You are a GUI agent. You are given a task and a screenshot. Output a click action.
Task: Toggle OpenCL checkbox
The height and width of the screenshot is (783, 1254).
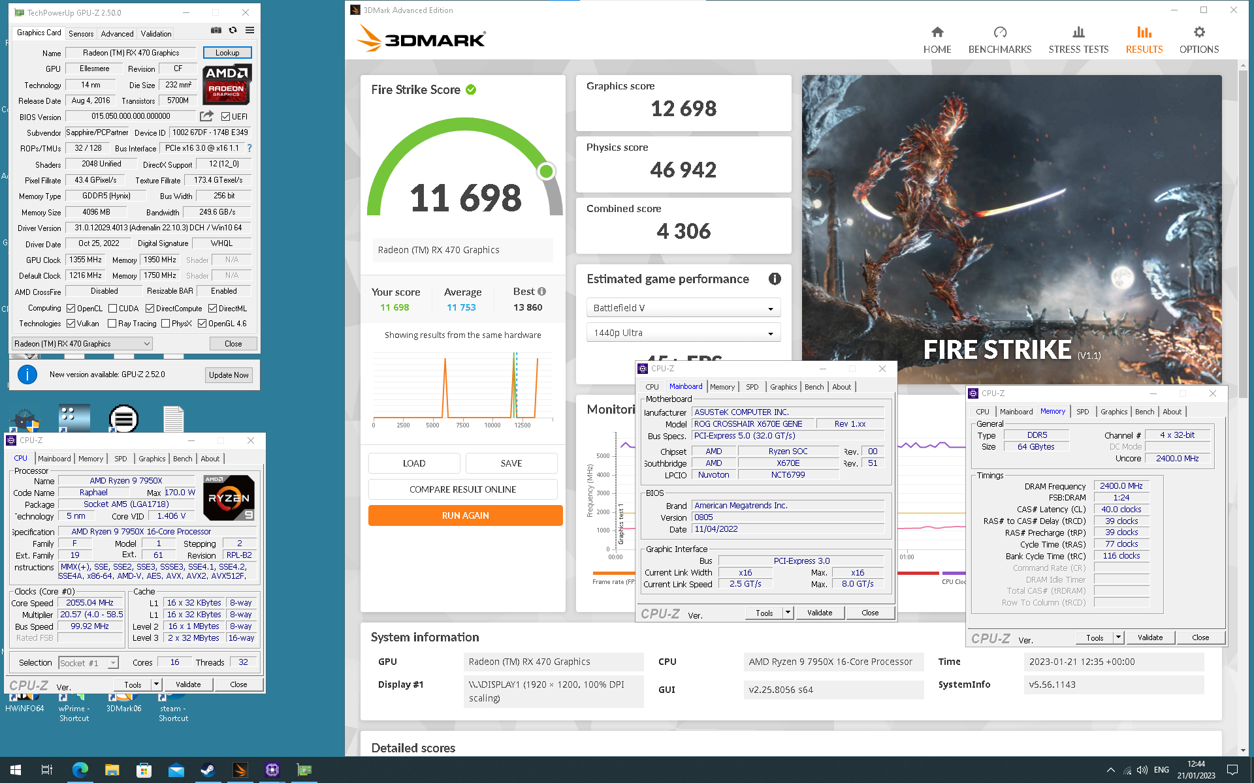click(71, 309)
